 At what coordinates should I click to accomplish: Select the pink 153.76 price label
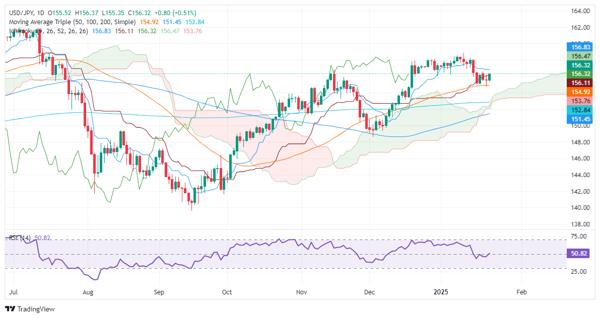point(580,101)
